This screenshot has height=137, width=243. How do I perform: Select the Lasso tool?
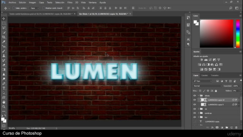[4, 28]
